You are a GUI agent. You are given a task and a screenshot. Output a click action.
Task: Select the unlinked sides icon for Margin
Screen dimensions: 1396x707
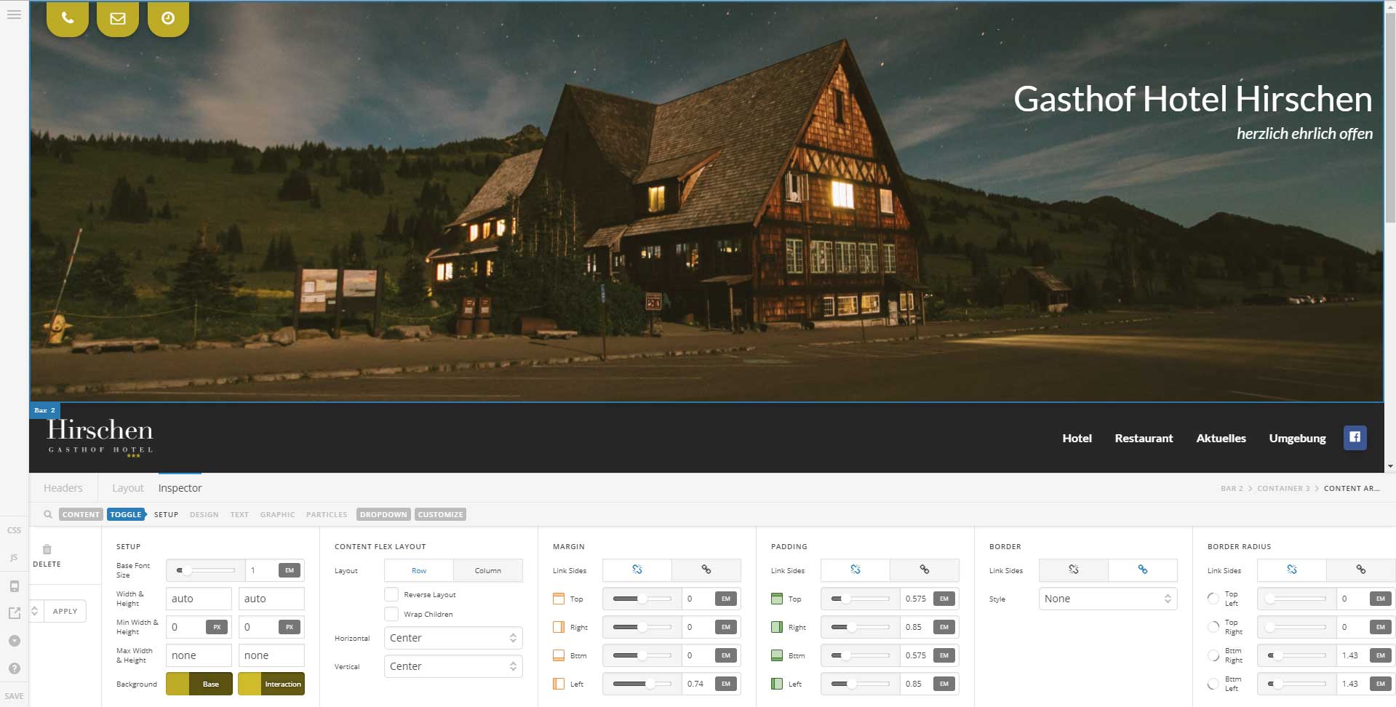637,570
